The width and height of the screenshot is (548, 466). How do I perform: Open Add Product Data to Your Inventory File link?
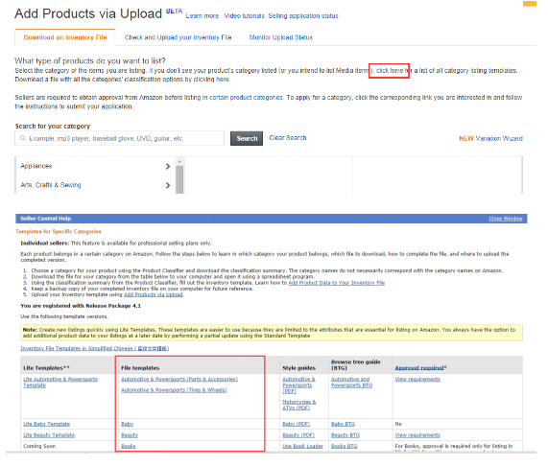tap(336, 283)
